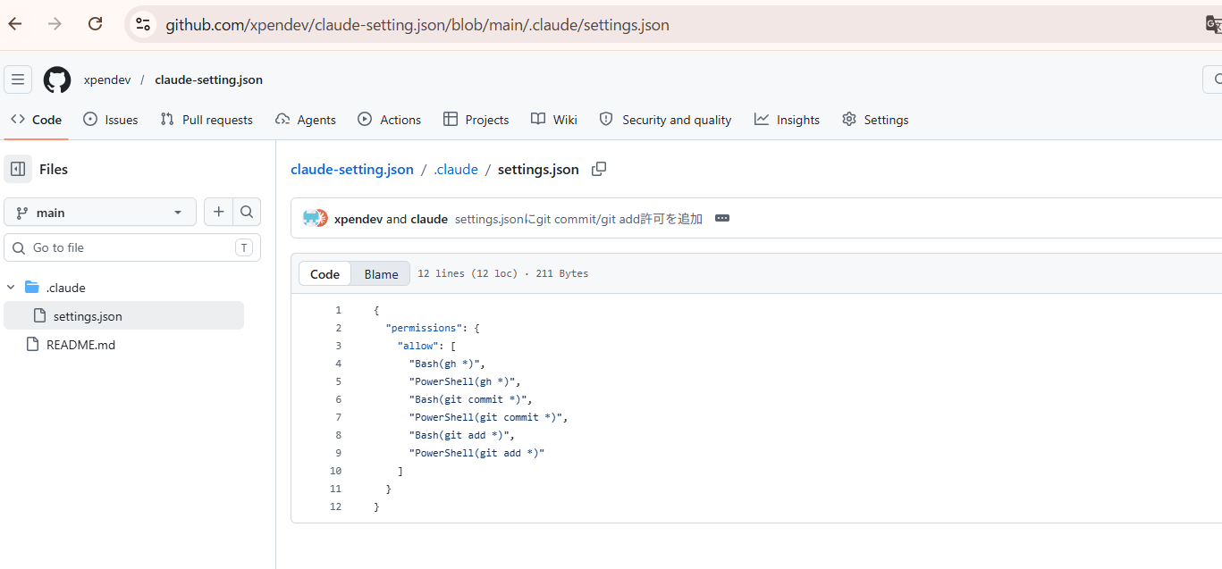Switch to Blame view
The width and height of the screenshot is (1222, 569).
point(381,273)
